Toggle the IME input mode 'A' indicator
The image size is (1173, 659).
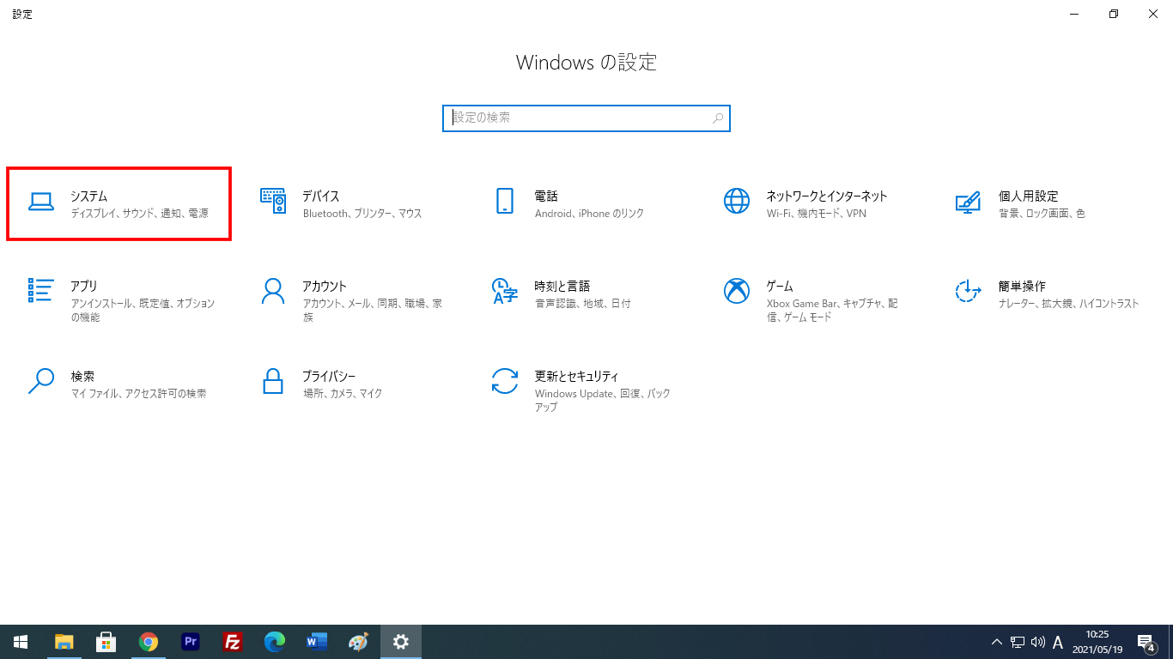click(1058, 642)
